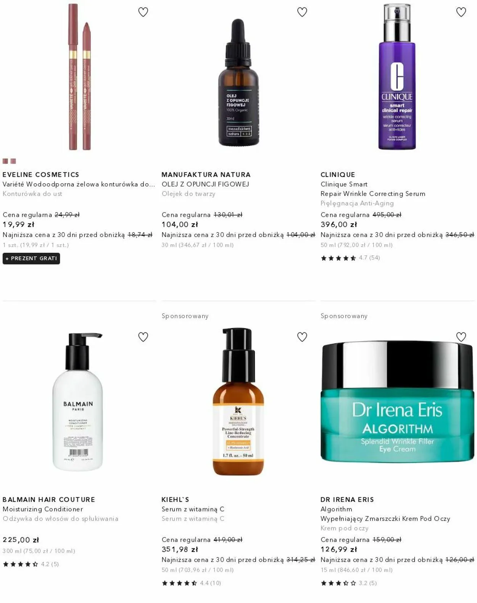
Task: Favorite the Manufaktura Natura oil heart icon
Action: pos(302,12)
